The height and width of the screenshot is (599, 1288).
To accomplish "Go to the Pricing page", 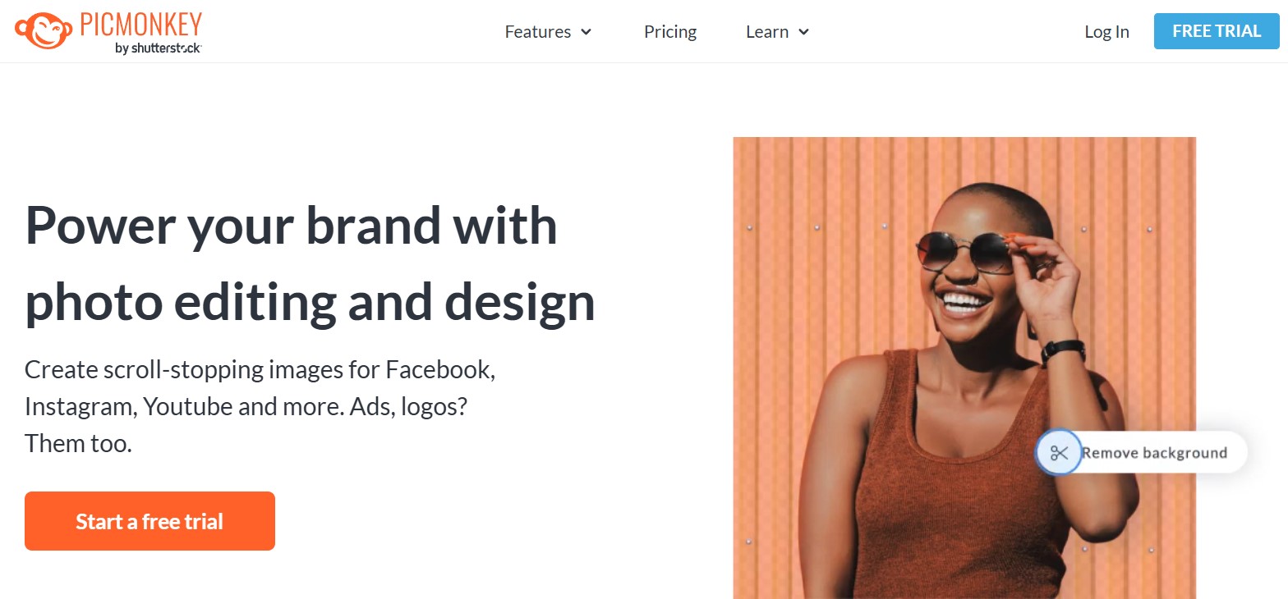I will (x=670, y=32).
